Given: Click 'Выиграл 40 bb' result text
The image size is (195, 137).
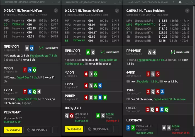Looking at the screenshot, I should 12,122.
